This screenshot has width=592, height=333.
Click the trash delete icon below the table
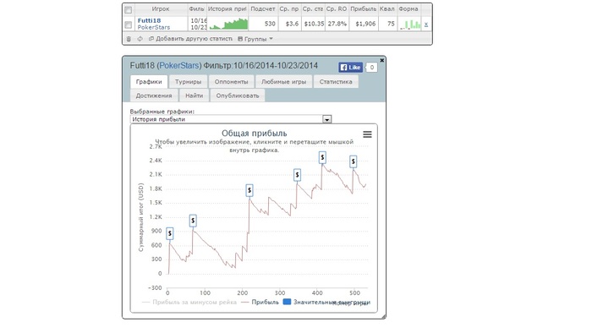(129, 39)
